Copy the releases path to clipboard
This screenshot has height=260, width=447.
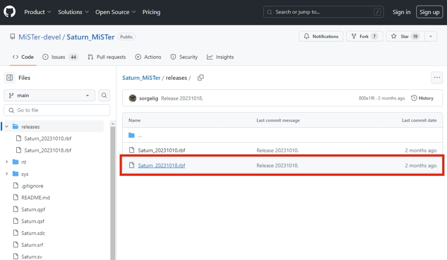[200, 78]
